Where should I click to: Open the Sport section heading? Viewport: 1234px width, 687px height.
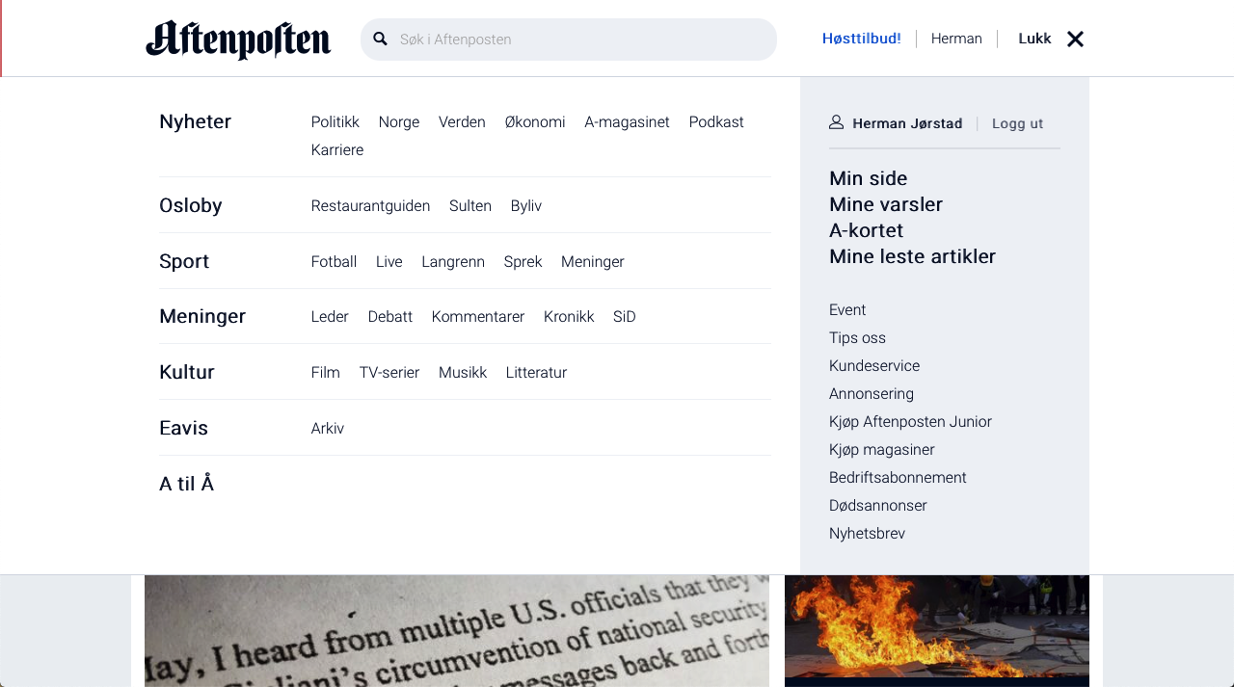(x=184, y=261)
